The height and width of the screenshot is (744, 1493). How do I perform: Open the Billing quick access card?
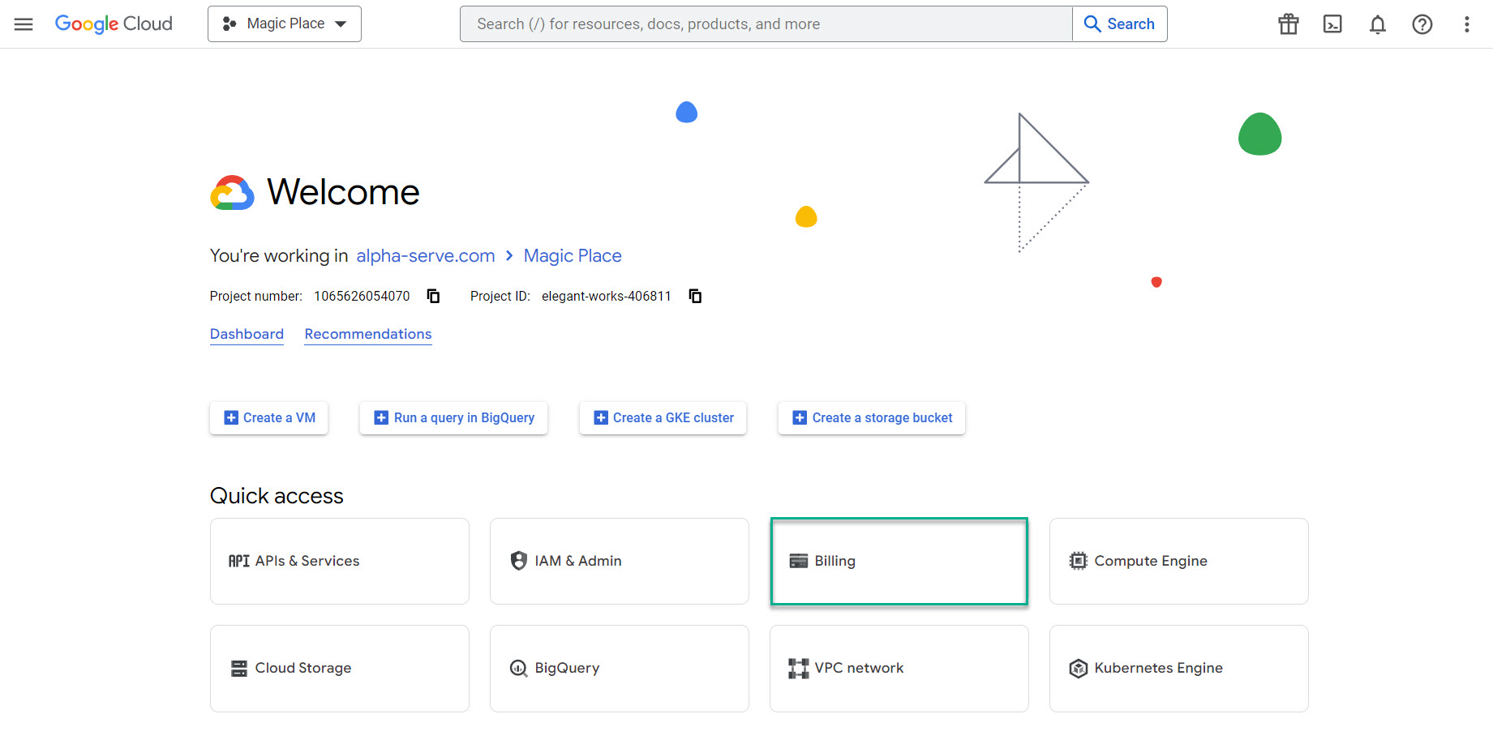[x=899, y=561]
